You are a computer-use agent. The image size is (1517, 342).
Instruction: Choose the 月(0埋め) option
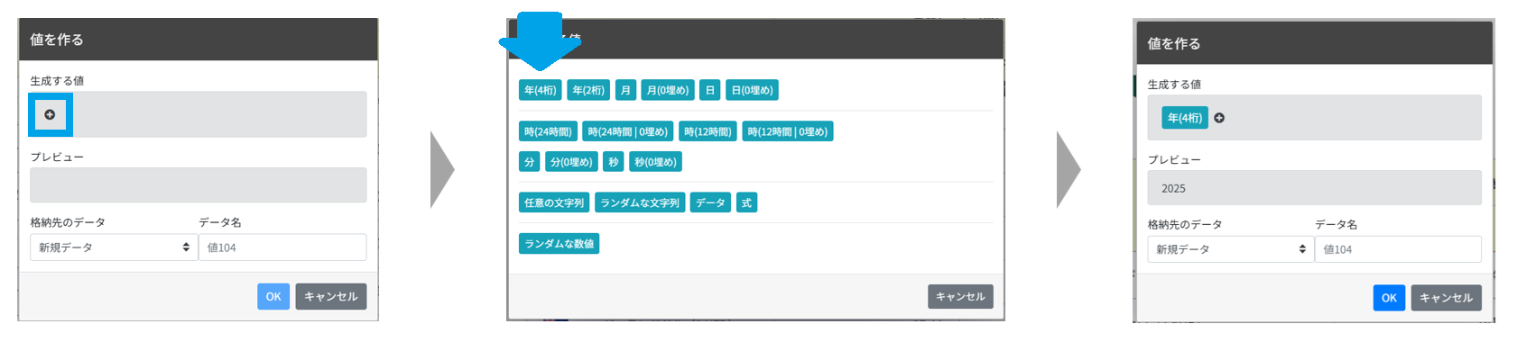668,90
